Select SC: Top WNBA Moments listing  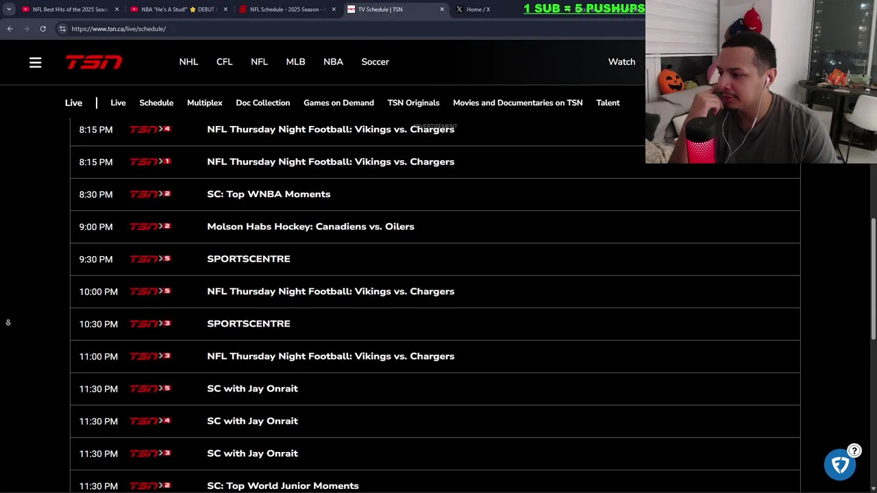pos(269,194)
